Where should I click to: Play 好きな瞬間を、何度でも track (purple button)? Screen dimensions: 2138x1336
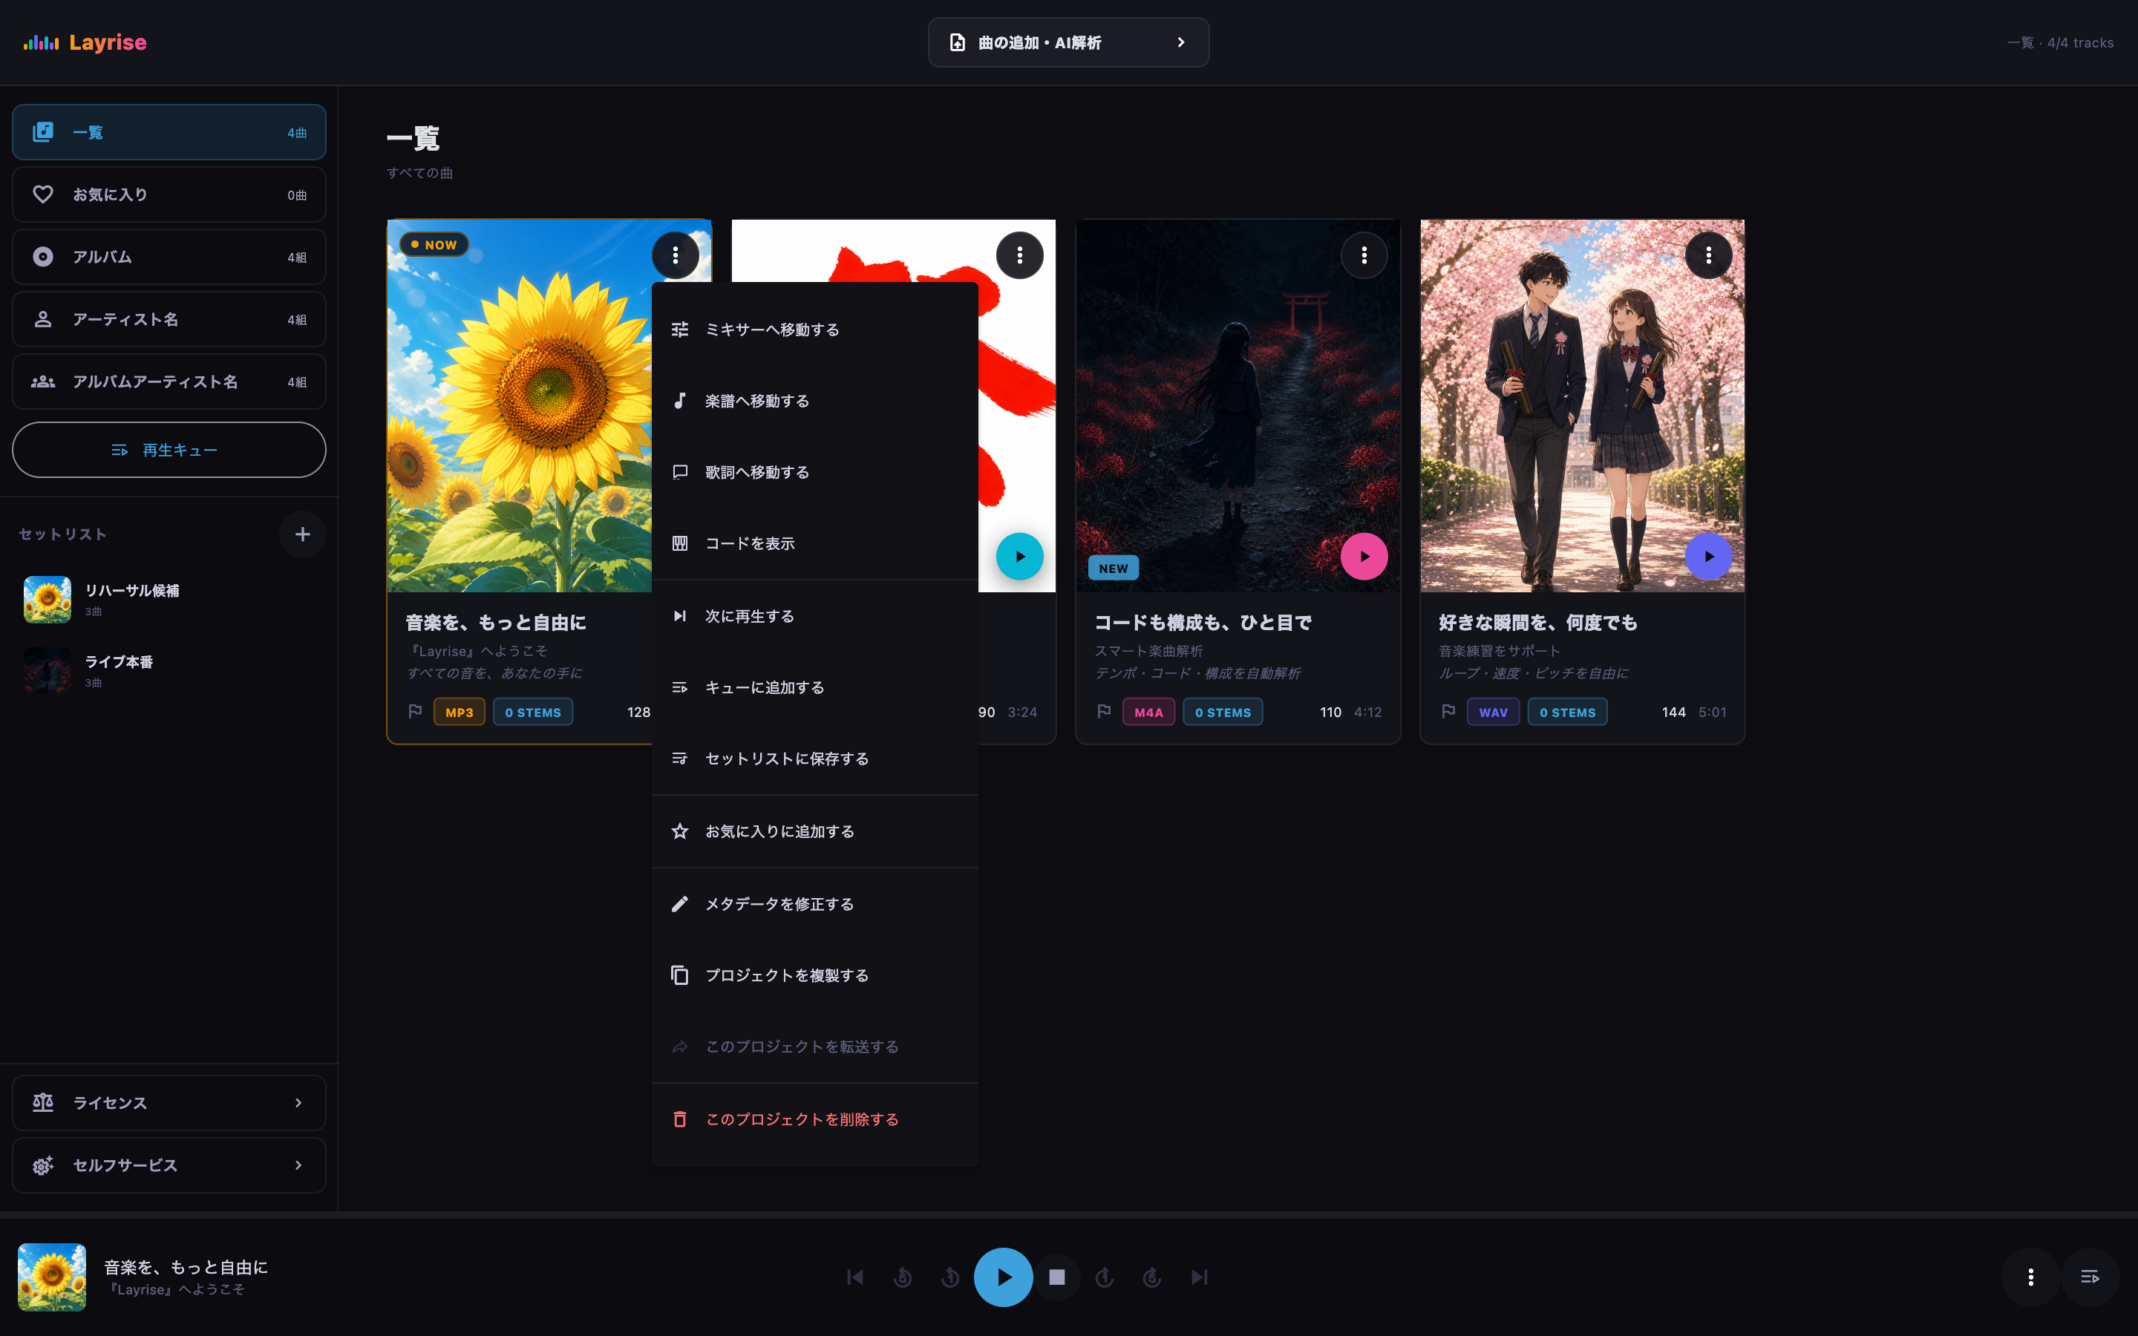coord(1709,557)
